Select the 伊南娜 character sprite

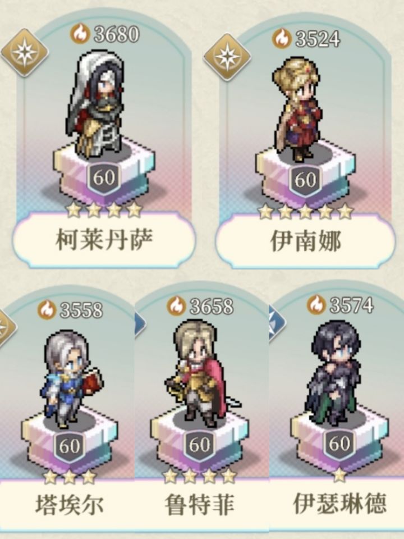click(x=298, y=109)
